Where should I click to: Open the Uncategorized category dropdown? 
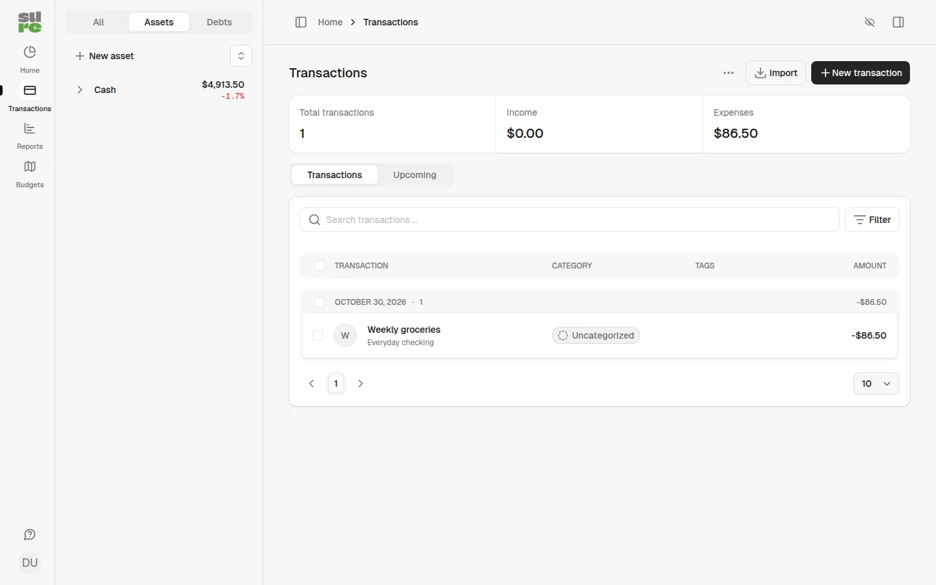click(x=596, y=335)
